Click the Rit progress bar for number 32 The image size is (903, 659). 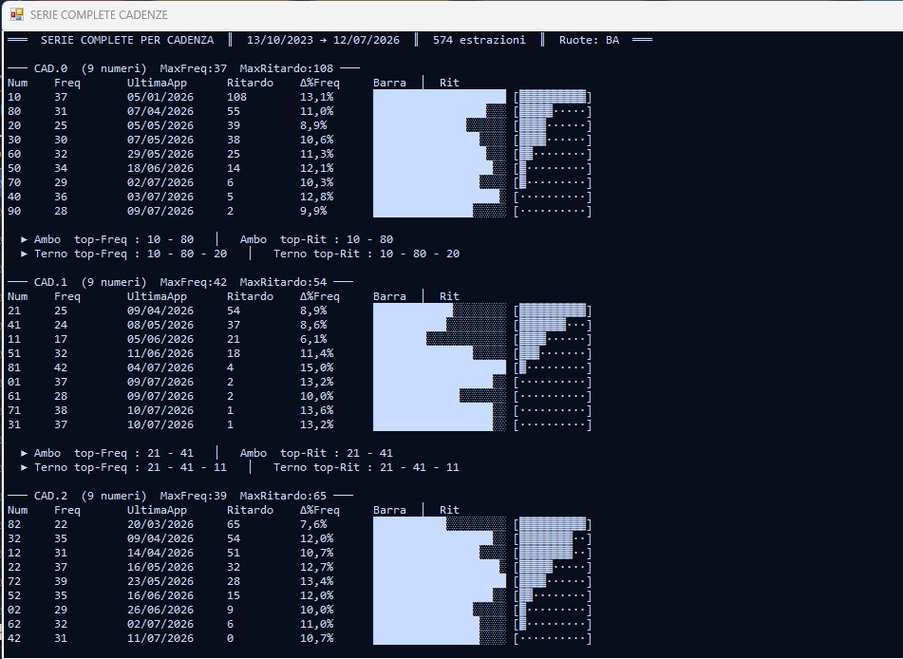click(553, 538)
